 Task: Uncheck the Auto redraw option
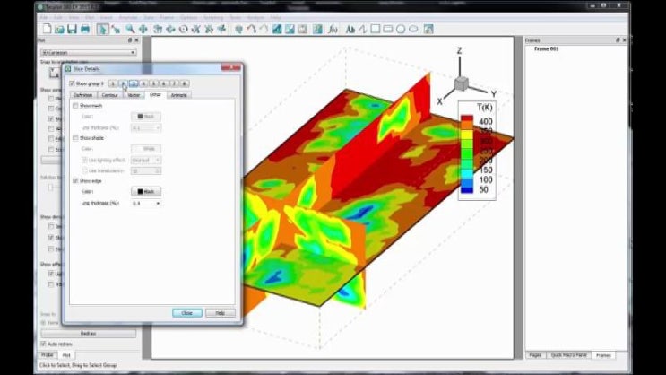pyautogui.click(x=44, y=344)
